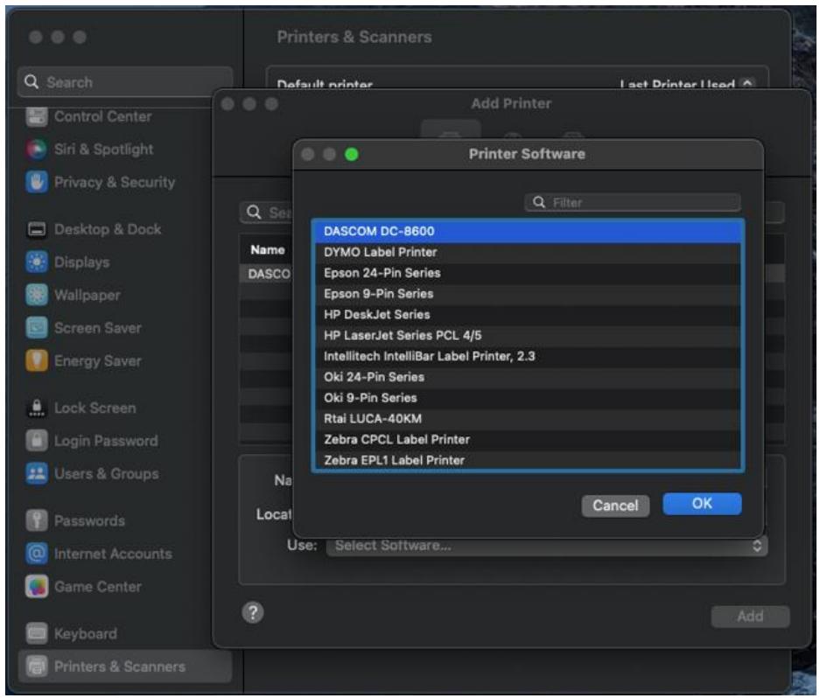Click Printers & Scanners printer icon

[x=37, y=667]
